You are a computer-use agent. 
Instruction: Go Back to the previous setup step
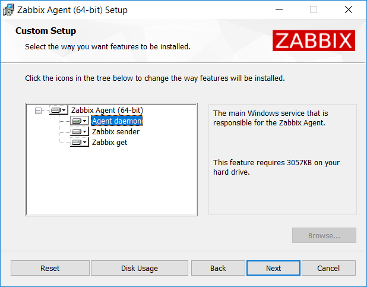[218, 268]
